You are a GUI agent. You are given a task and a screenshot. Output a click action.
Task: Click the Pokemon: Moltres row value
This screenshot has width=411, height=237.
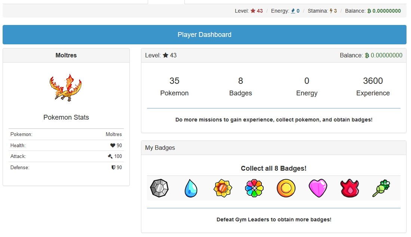(x=114, y=134)
